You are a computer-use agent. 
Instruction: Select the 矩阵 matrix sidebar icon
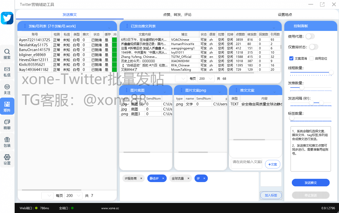pos(7,106)
